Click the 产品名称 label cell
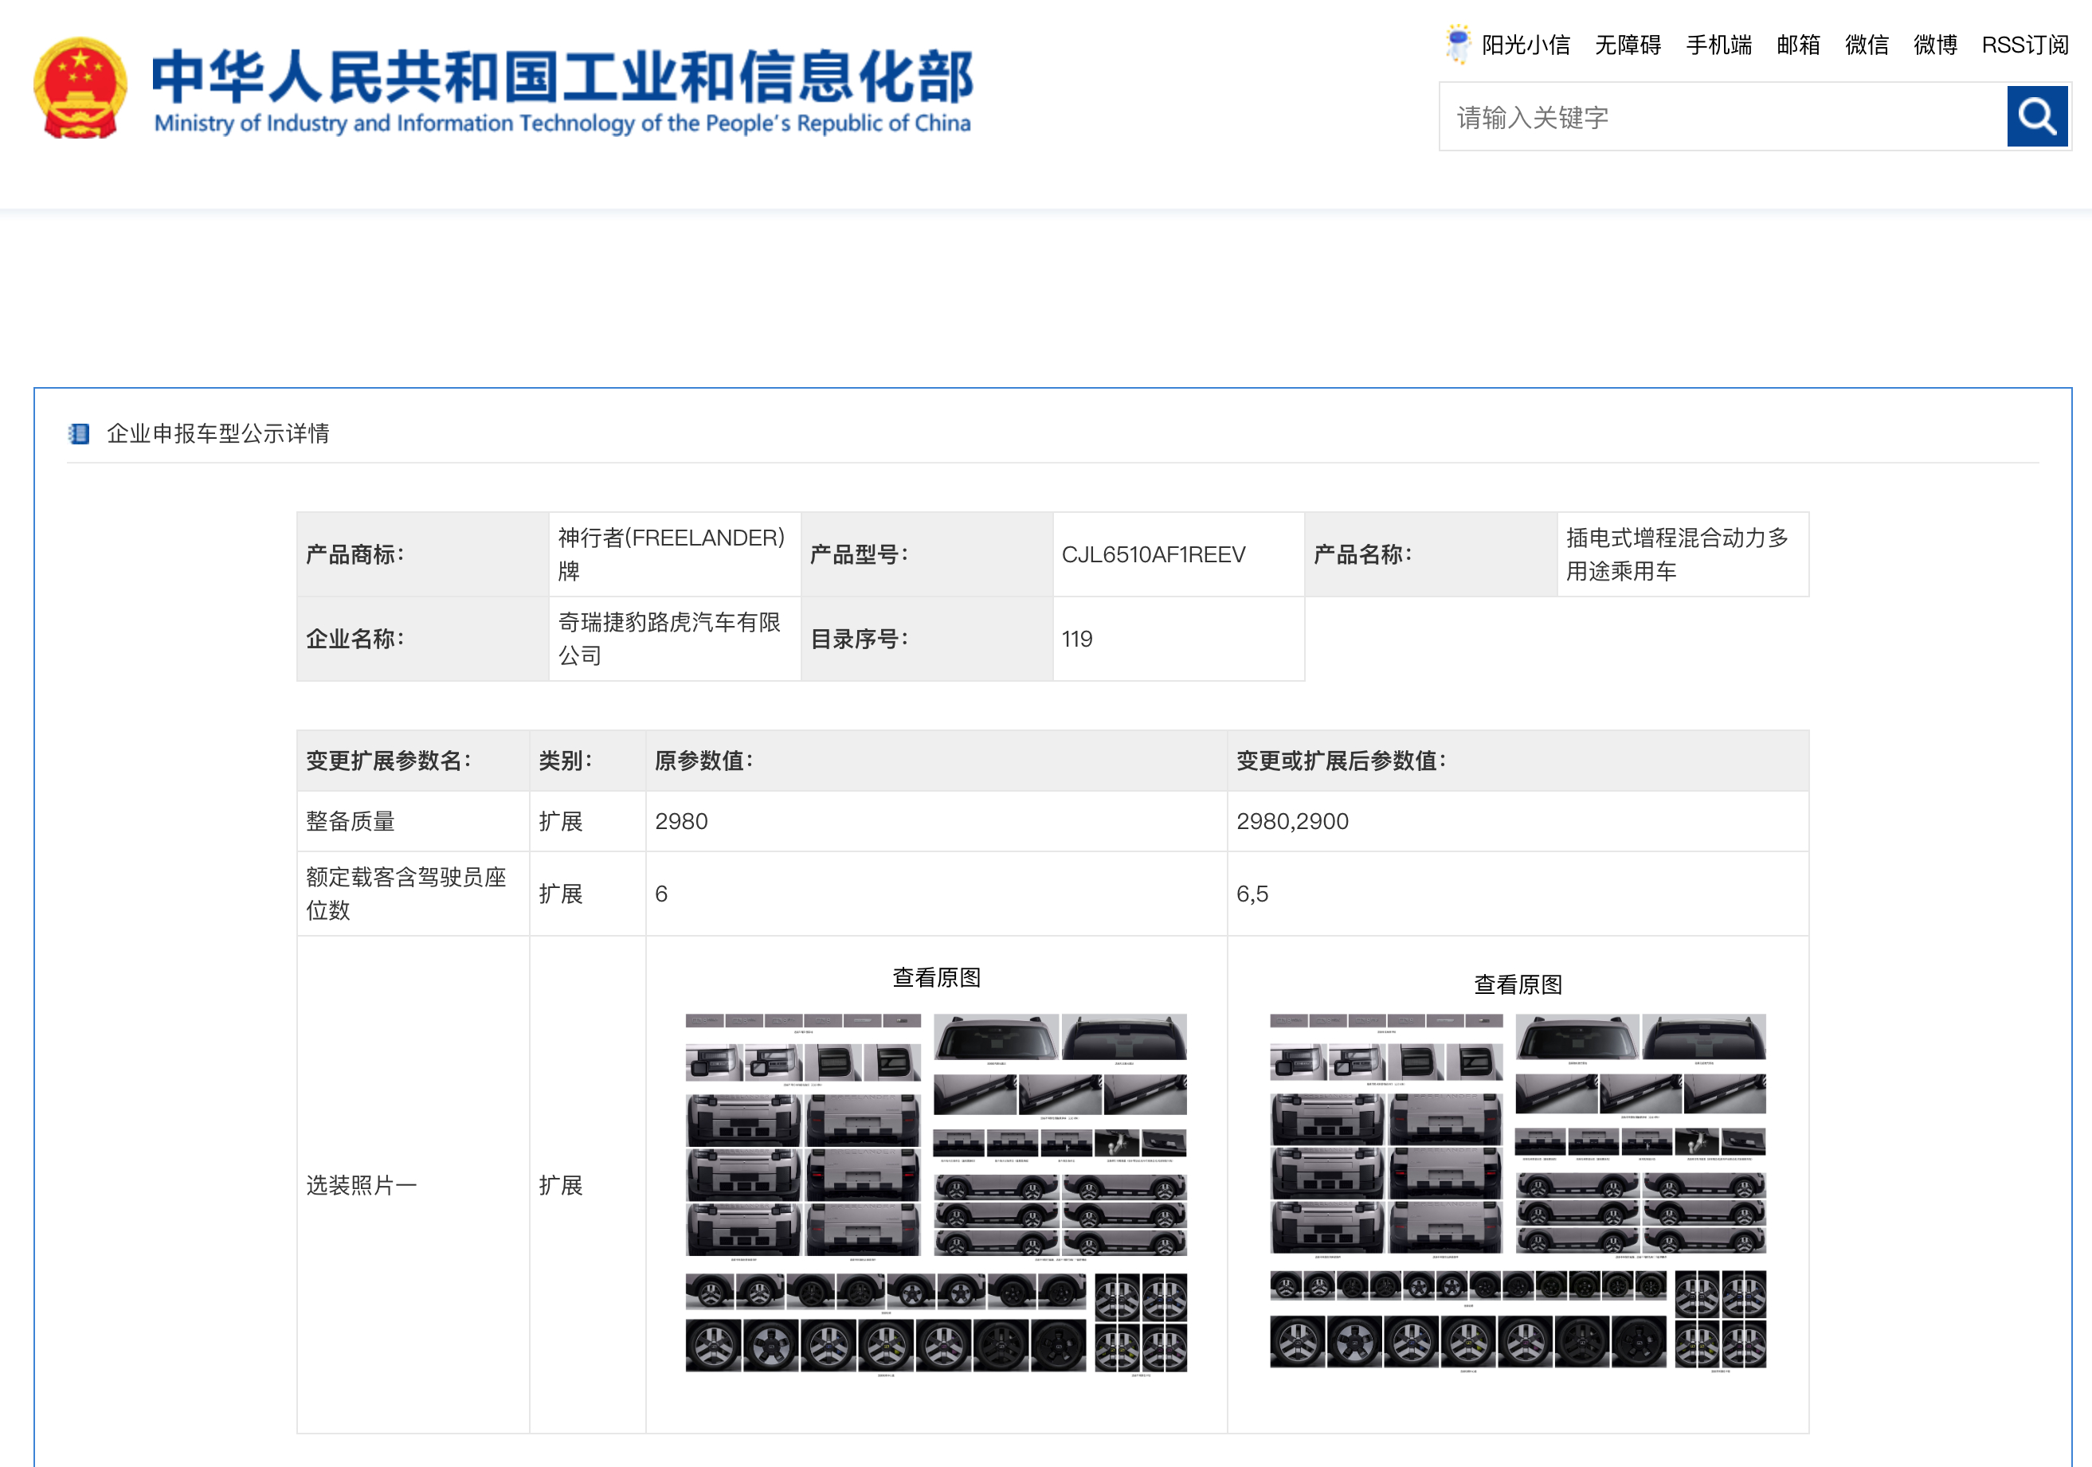Image resolution: width=2092 pixels, height=1467 pixels. click(x=1431, y=554)
